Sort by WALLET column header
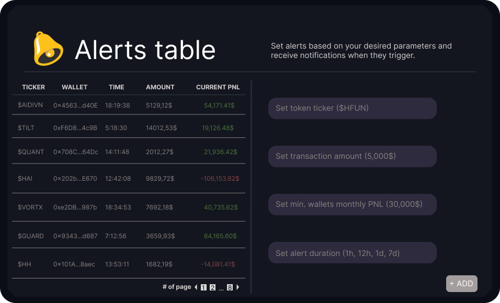 point(74,87)
